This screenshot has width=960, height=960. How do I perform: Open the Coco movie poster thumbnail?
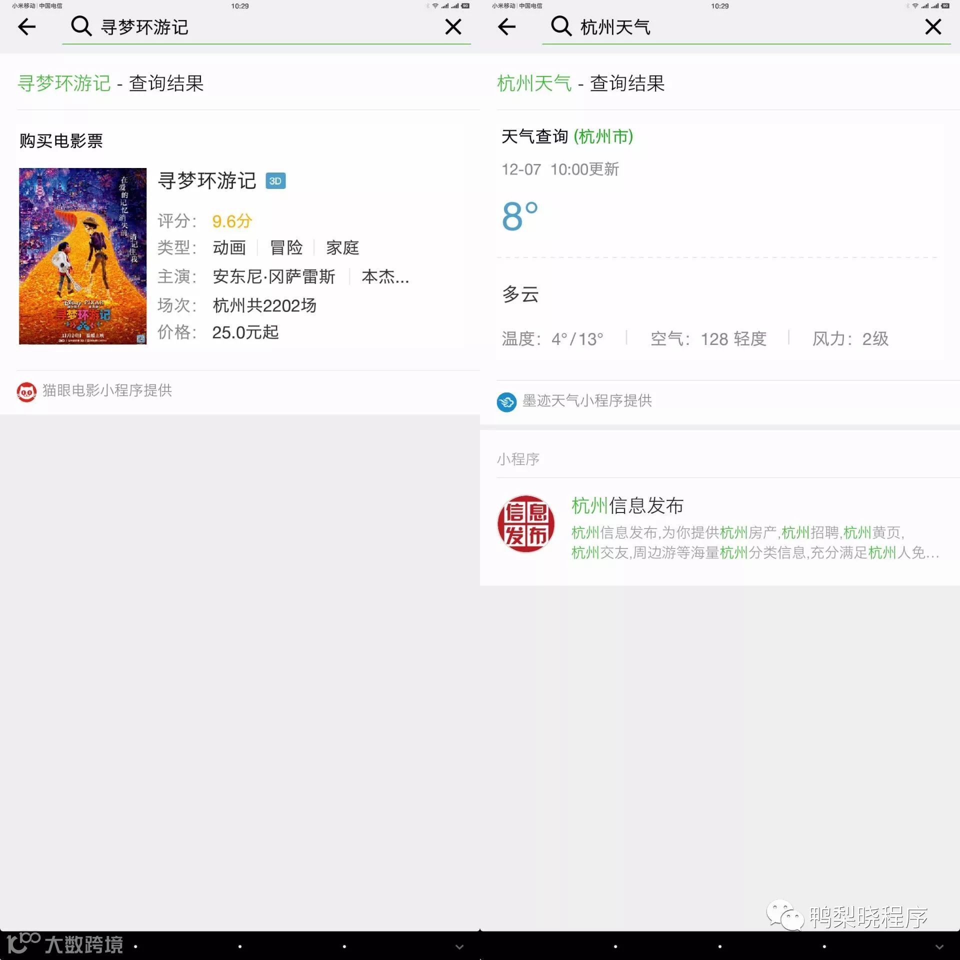point(82,256)
